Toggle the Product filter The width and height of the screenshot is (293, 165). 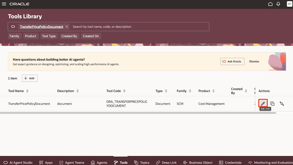point(31,36)
